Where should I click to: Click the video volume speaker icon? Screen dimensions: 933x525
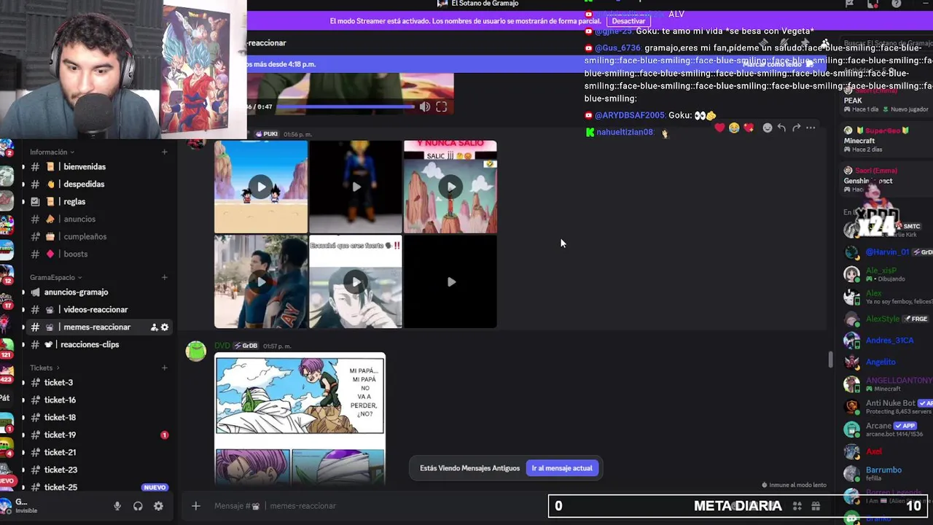424,107
